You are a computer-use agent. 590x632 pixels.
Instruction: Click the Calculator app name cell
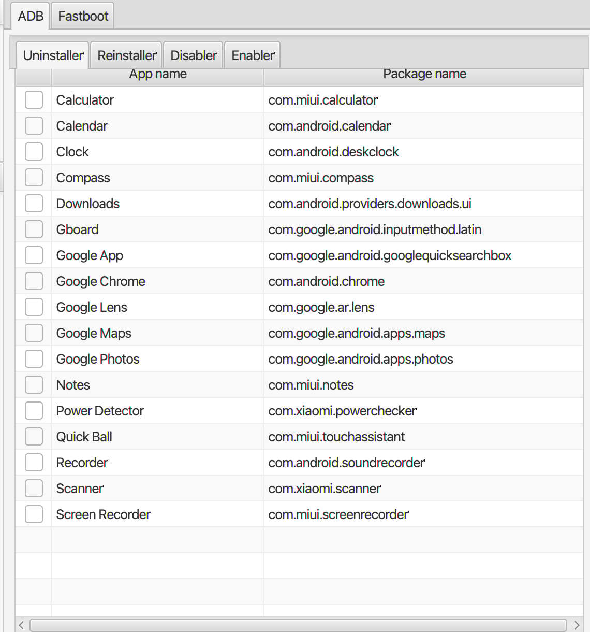(x=157, y=99)
